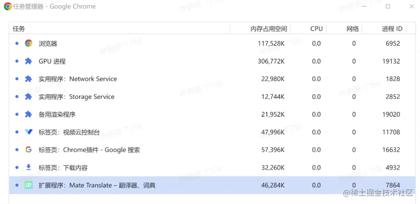Select 标签页：下载内容 task name
This screenshot has height=204, width=420.
(63, 168)
